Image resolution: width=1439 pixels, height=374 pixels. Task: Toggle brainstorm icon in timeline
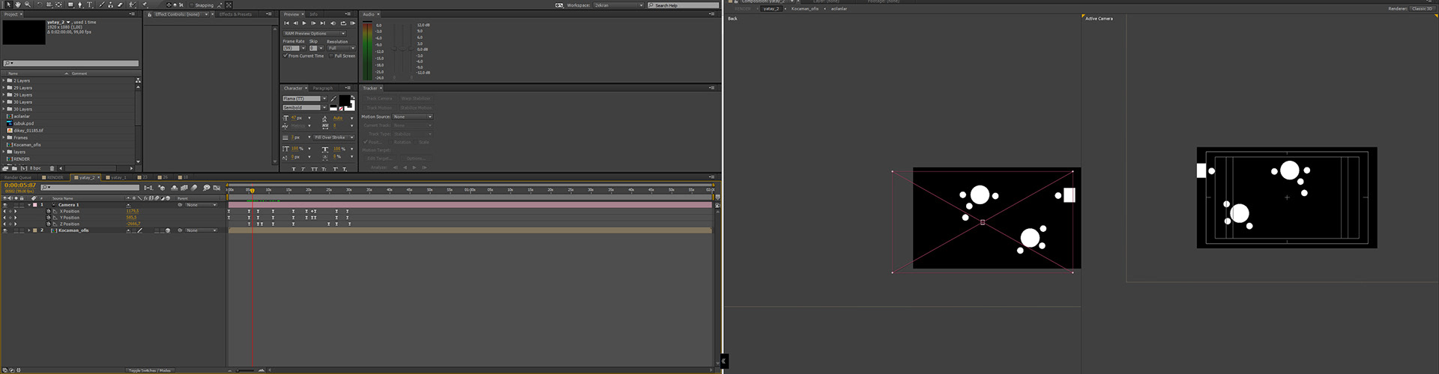pyautogui.click(x=206, y=188)
